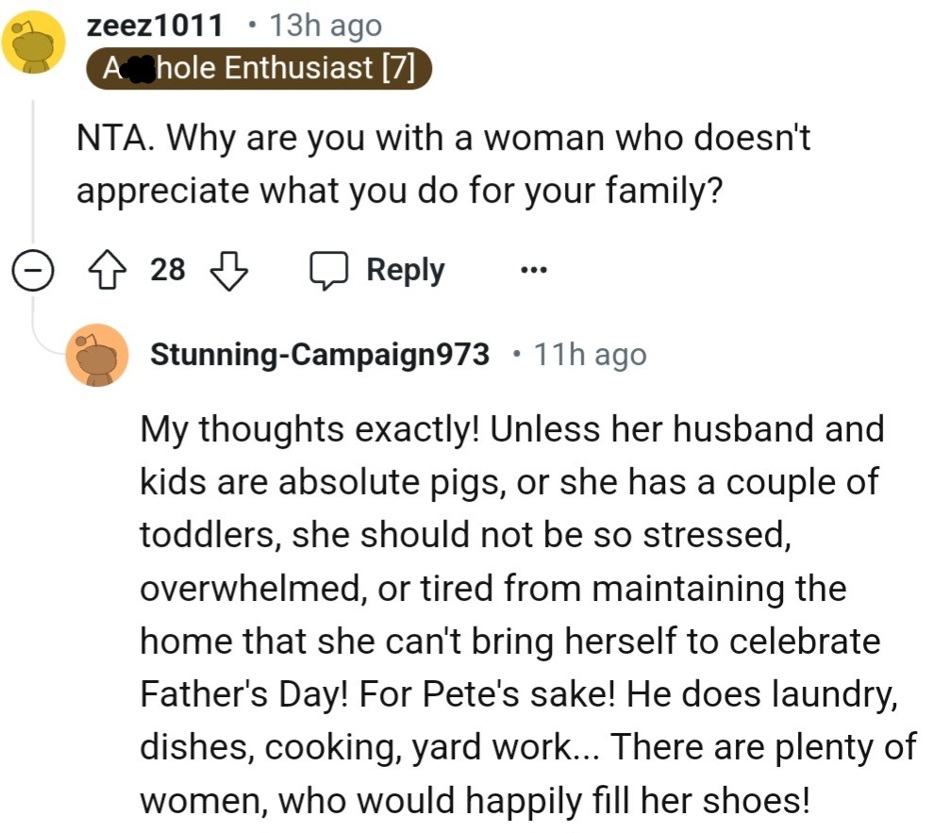Click the vertical thread line under zeez1011's avatar
This screenshot has height=833, width=933.
coord(34,170)
